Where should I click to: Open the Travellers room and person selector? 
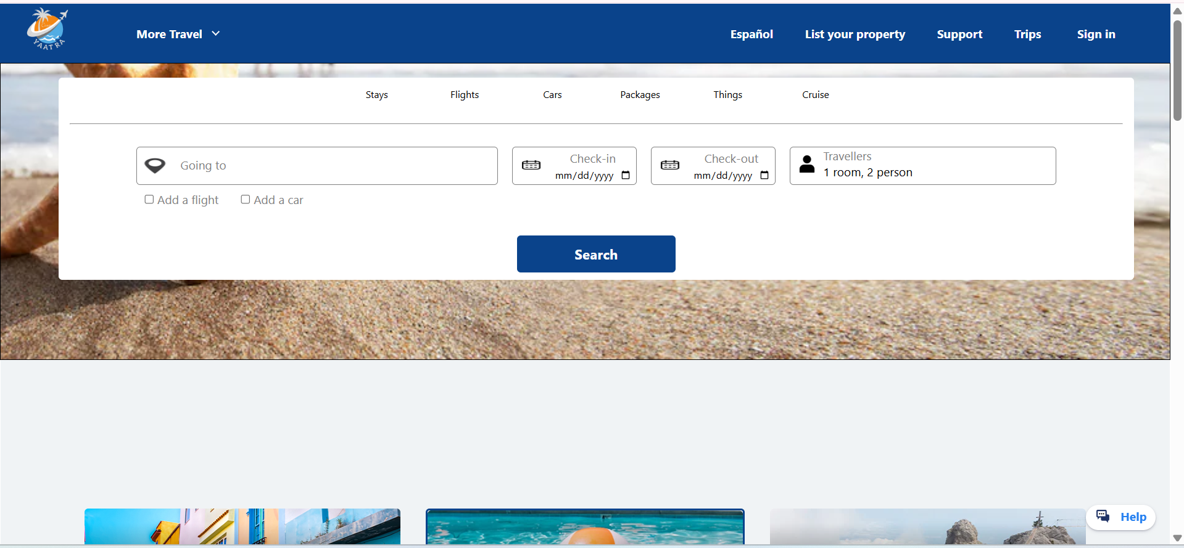pos(923,166)
